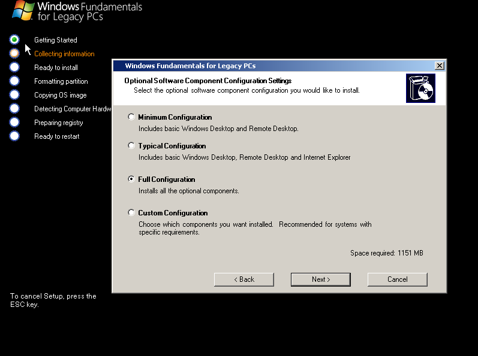This screenshot has height=356, width=478.
Task: Click the green Getting Started step indicator
Action: [14, 39]
